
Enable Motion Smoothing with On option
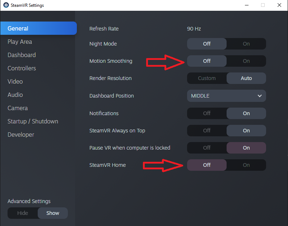[246, 61]
